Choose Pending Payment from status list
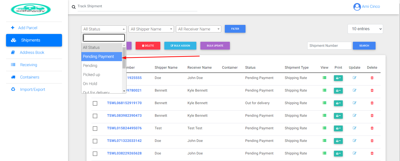The width and height of the screenshot is (400, 161). pyautogui.click(x=102, y=57)
